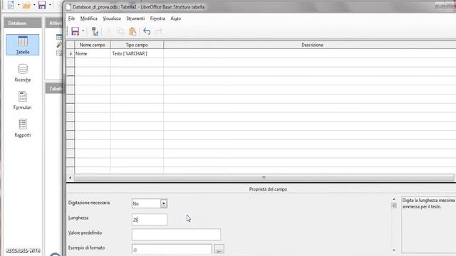This screenshot has height=256, width=456.
Task: Click the Esempio di formato label
Action: (86, 247)
